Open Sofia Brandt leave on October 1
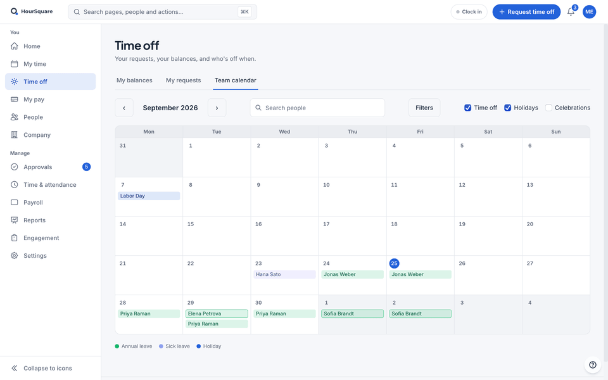The image size is (608, 380). 353,313
